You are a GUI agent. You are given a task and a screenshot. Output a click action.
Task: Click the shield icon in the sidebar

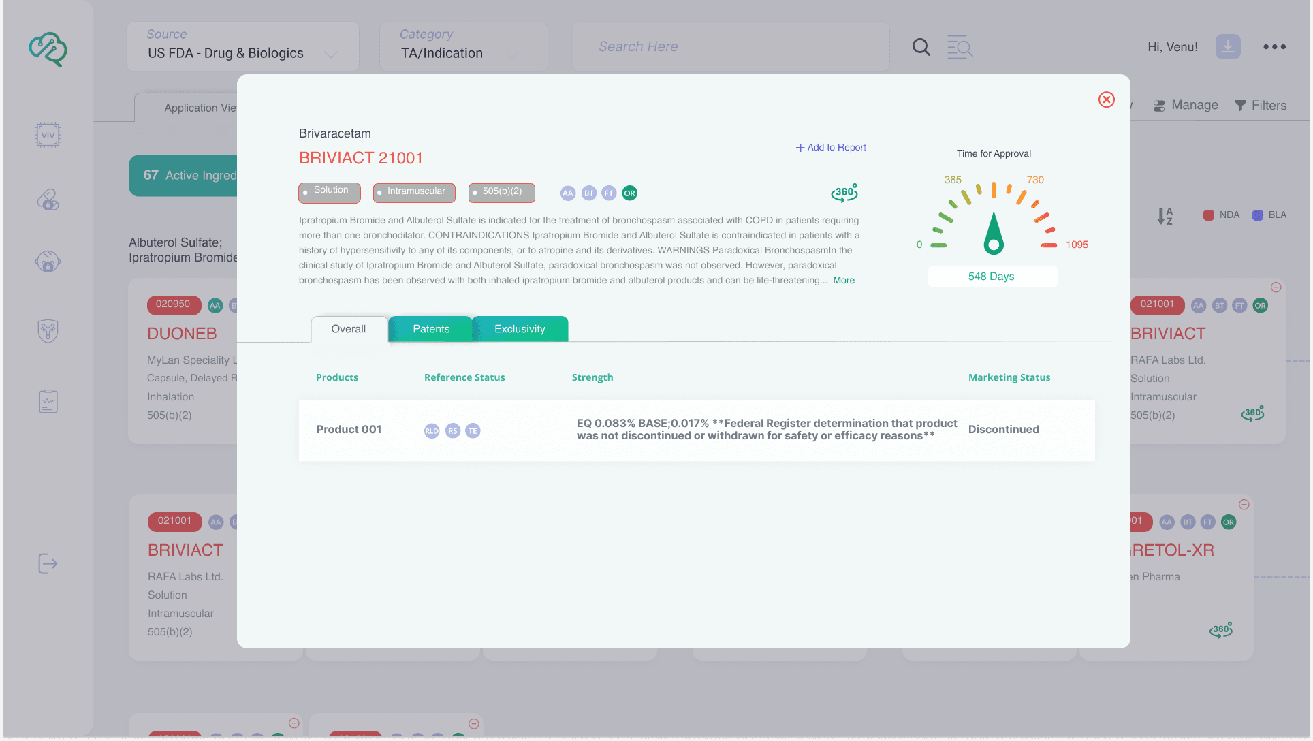point(48,331)
